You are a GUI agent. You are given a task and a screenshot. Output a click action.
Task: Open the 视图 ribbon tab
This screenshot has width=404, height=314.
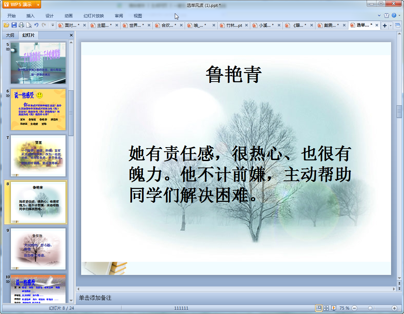(x=138, y=16)
